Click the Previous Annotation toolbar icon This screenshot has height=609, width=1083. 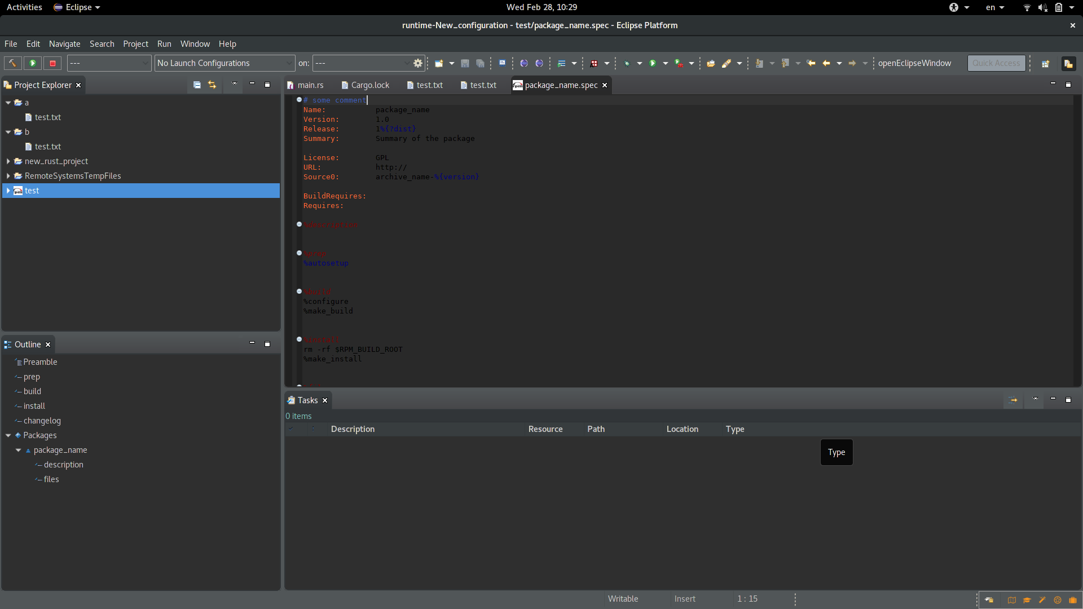pos(785,63)
